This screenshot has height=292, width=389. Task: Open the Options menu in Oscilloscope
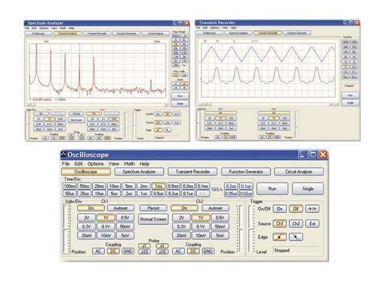tap(95, 164)
